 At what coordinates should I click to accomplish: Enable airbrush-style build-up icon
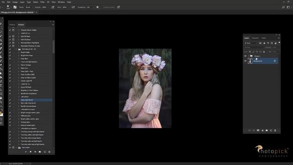tap(73, 7)
